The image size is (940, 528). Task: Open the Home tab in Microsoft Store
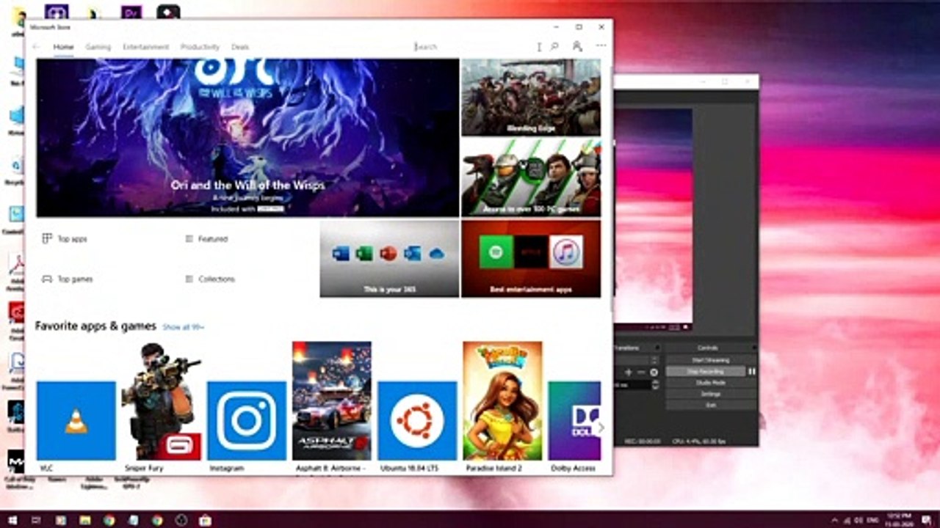(63, 47)
